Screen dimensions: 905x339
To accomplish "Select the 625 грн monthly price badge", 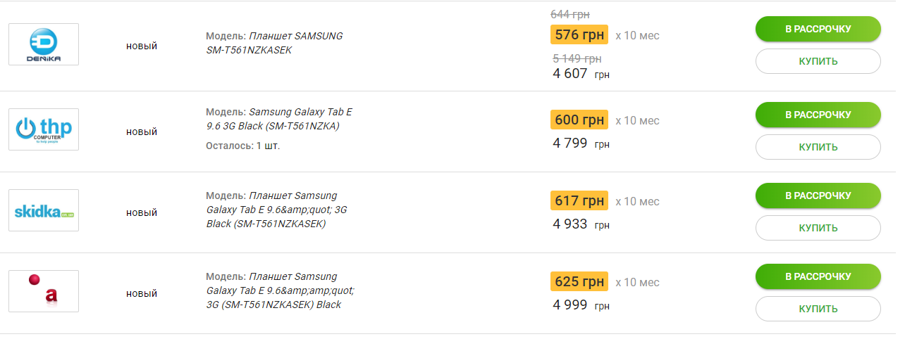I will (x=579, y=282).
